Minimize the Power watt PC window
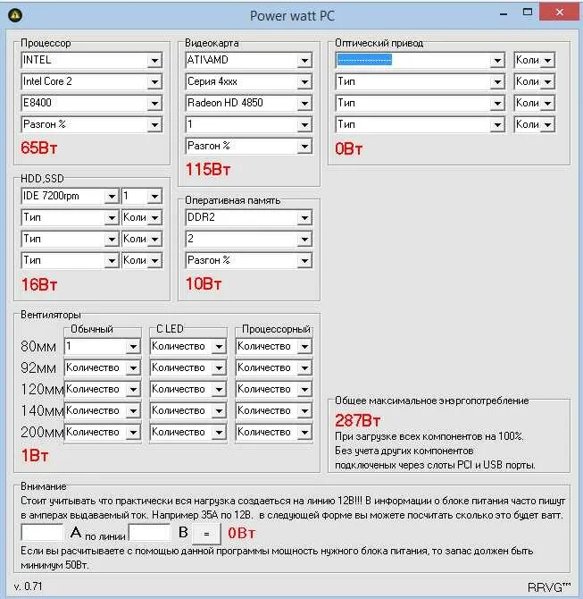 coord(504,14)
